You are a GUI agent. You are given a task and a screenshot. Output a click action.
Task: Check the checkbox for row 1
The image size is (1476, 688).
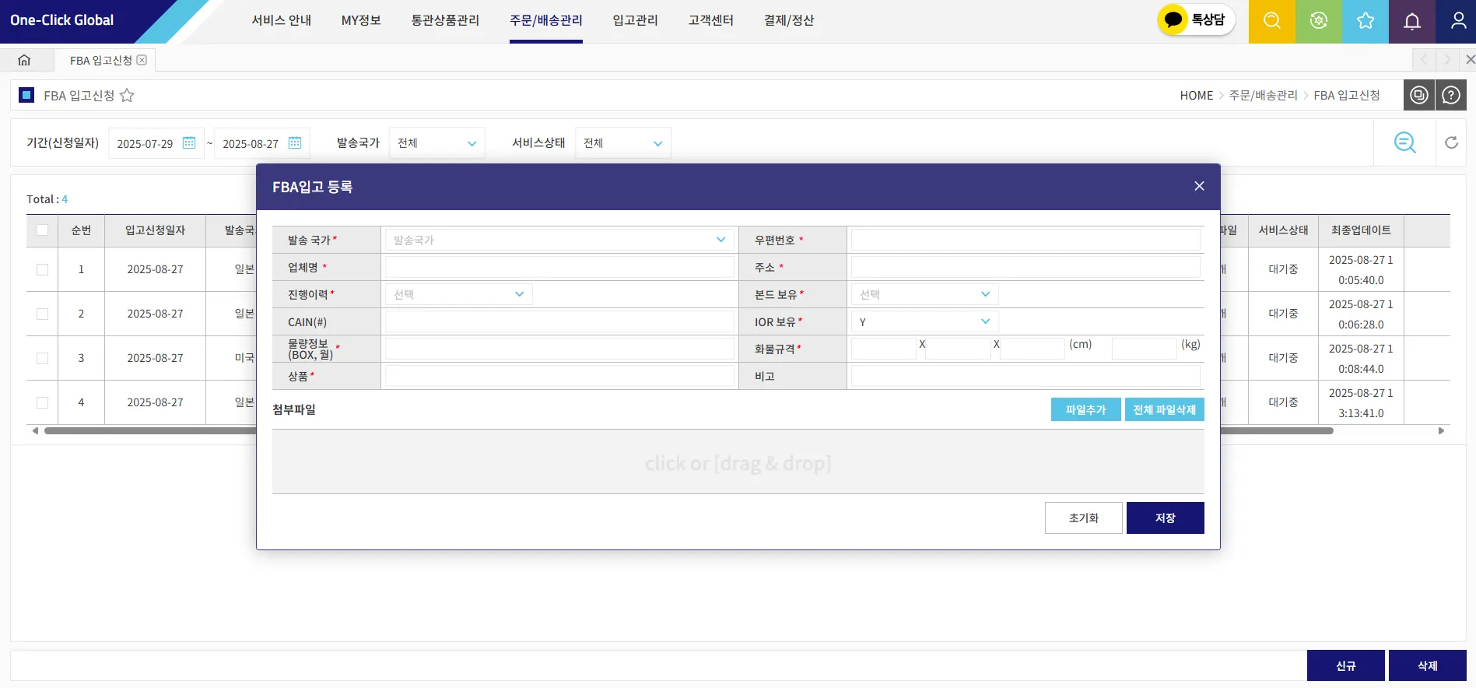pos(42,269)
